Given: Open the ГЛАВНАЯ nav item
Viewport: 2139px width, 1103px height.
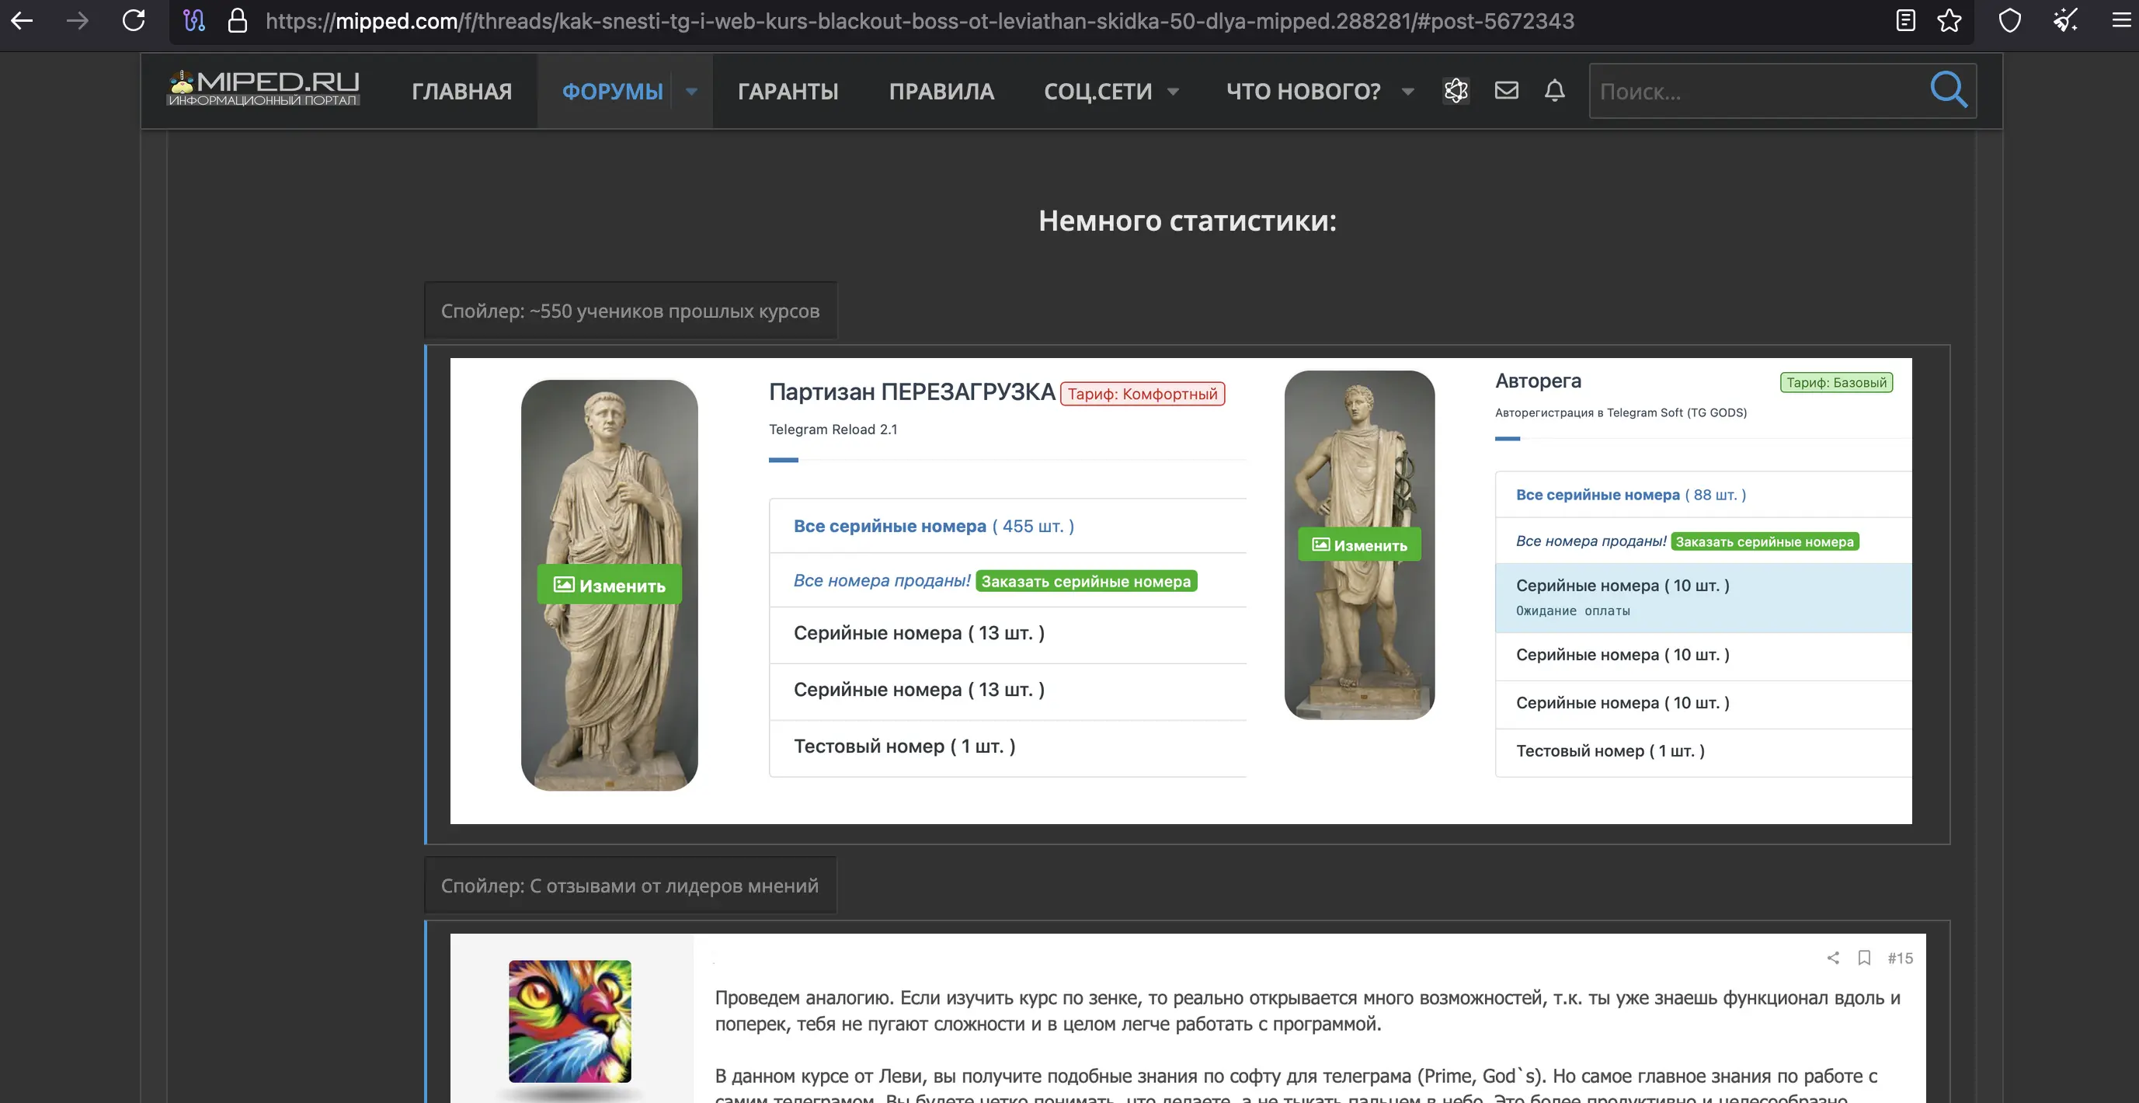Looking at the screenshot, I should point(461,92).
